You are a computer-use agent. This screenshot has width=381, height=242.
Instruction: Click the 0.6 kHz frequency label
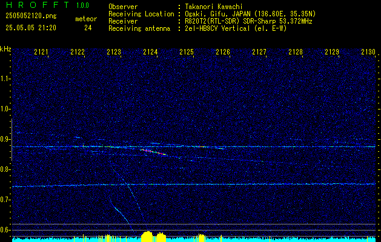[5, 230]
